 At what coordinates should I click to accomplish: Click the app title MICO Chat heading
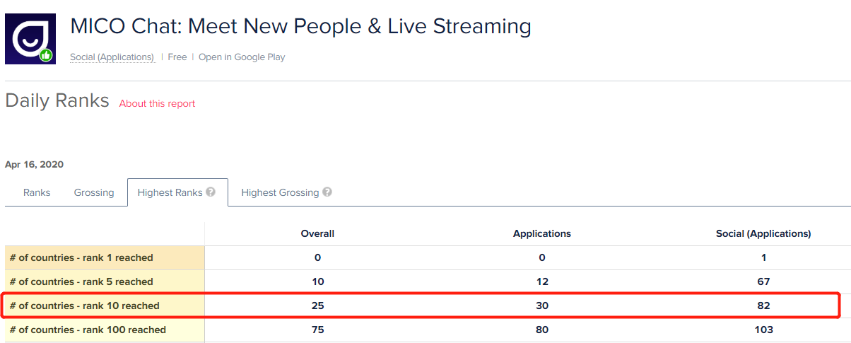[x=300, y=26]
